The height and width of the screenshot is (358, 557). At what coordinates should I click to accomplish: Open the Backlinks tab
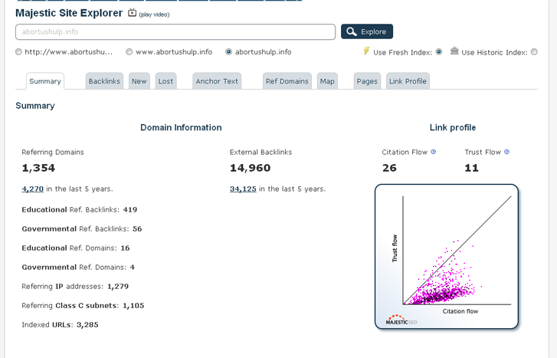(104, 81)
